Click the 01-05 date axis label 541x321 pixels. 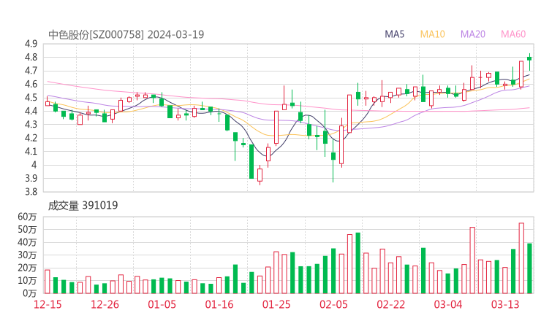pyautogui.click(x=162, y=304)
